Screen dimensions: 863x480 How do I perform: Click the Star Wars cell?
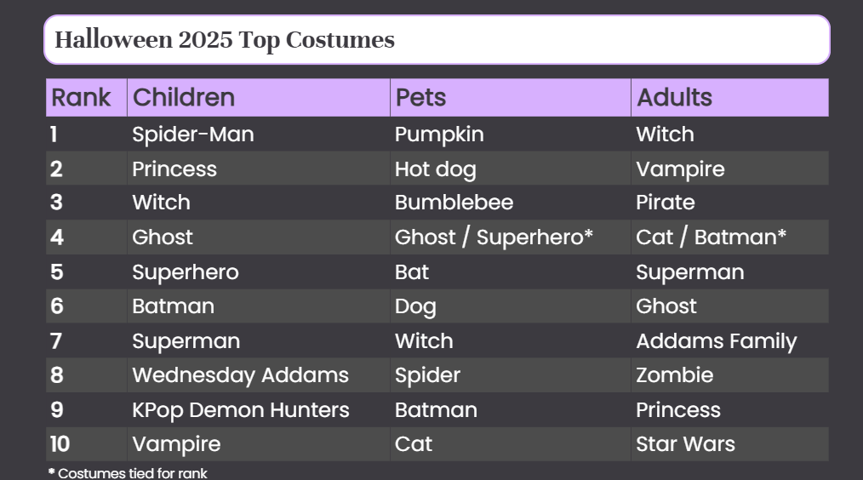[x=730, y=444]
